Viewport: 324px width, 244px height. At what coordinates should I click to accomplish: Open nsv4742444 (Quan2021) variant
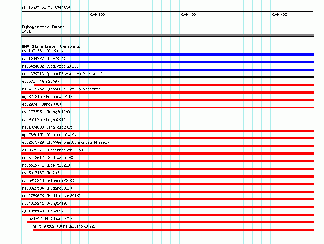click(x=49, y=219)
